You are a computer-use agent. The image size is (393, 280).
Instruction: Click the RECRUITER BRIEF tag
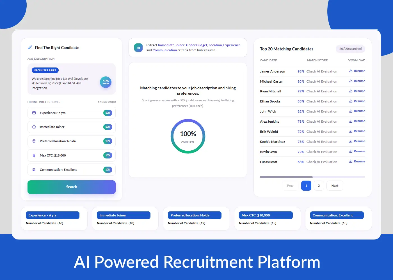(45, 70)
